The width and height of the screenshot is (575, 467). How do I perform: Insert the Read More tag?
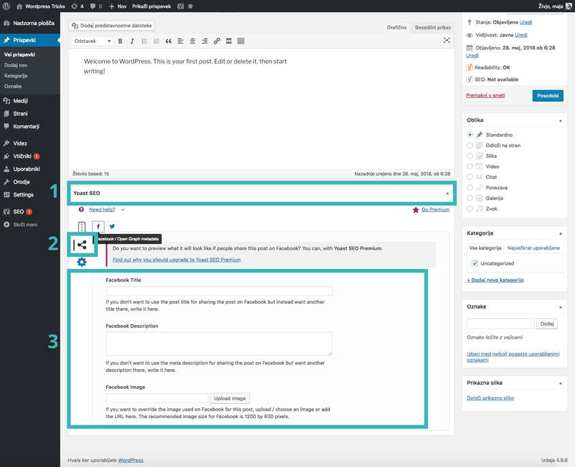[229, 41]
